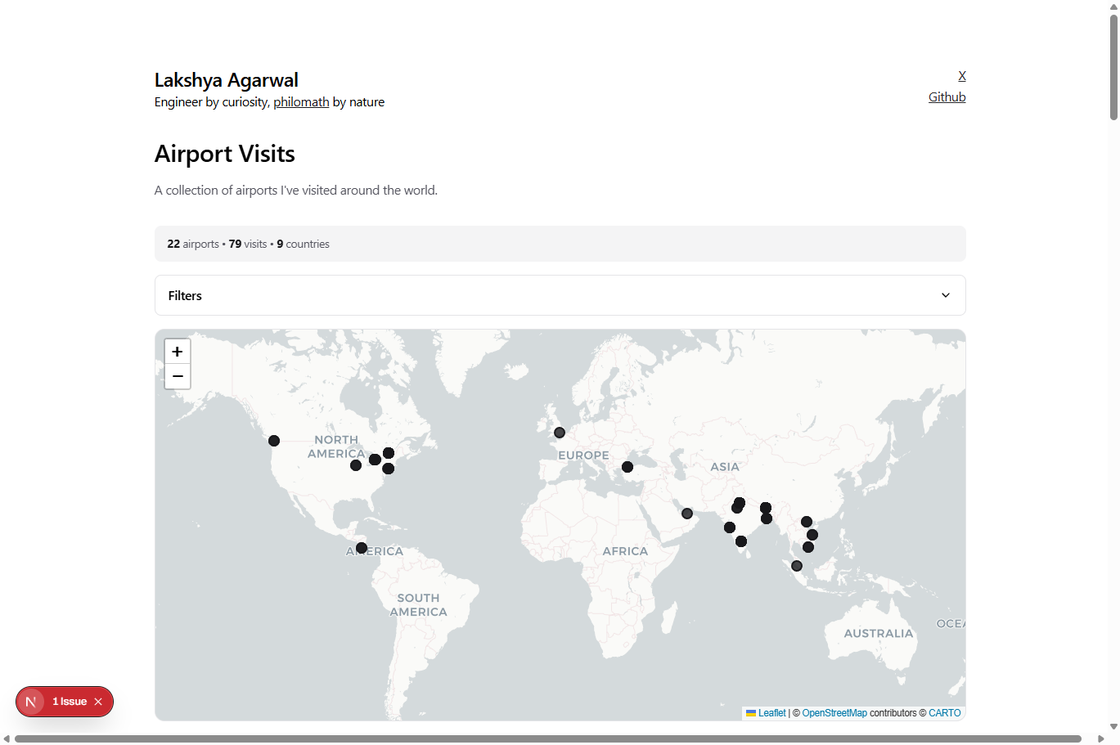Image resolution: width=1120 pixels, height=745 pixels.
Task: Open the X profile link
Action: [962, 75]
